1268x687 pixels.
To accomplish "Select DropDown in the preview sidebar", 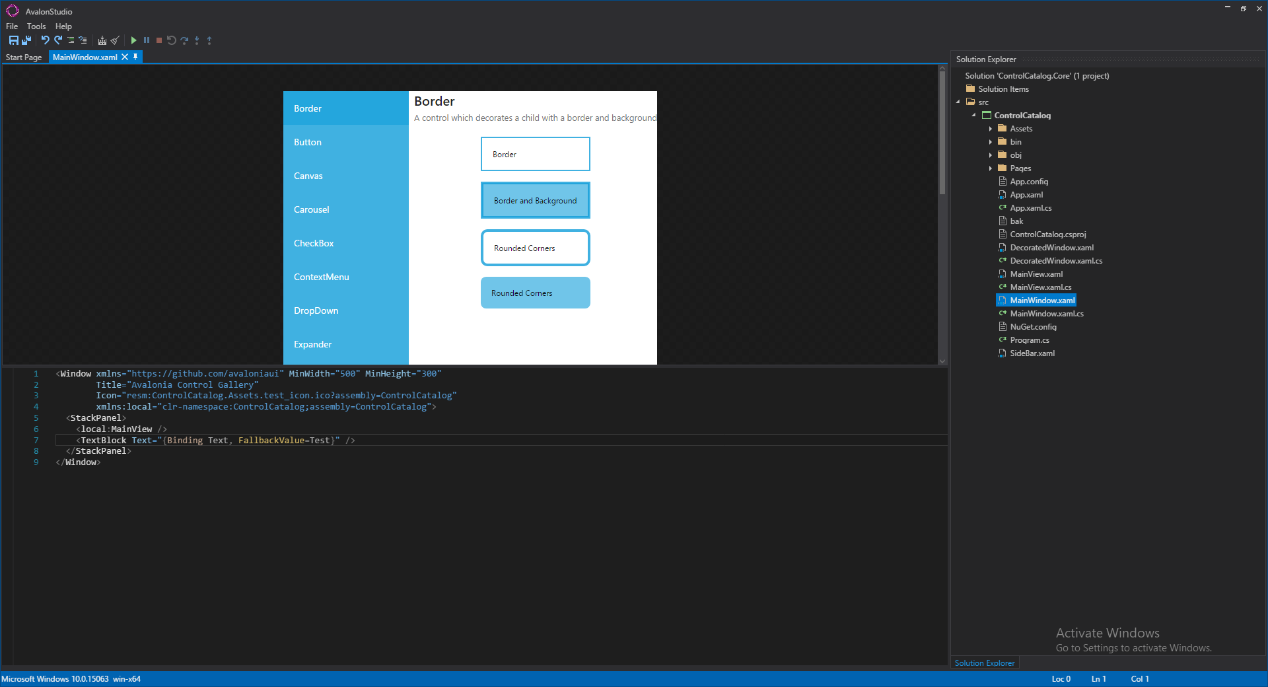I will coord(346,310).
